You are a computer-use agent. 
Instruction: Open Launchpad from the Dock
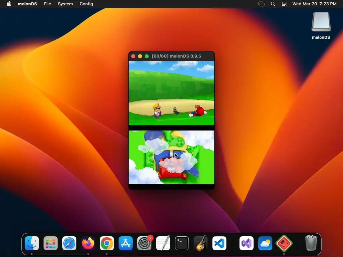(x=51, y=243)
